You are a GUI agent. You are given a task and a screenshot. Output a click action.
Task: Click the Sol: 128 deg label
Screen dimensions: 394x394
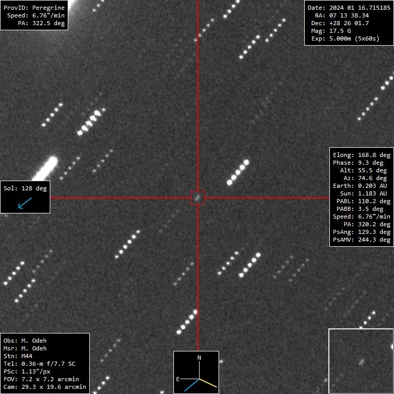coord(25,188)
